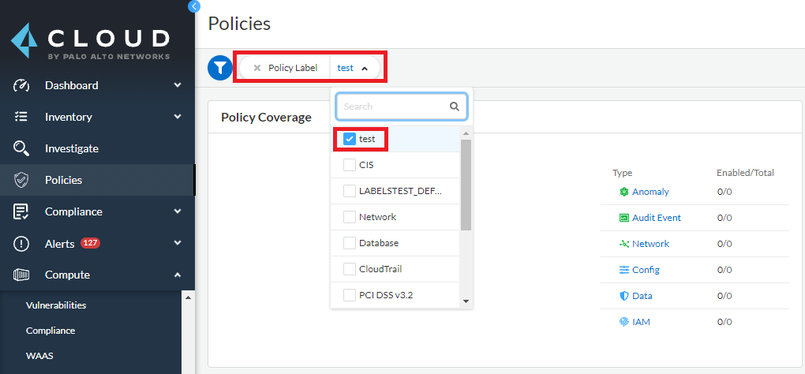Click the Anomaly type icon
This screenshot has width=805, height=374.
click(x=623, y=192)
